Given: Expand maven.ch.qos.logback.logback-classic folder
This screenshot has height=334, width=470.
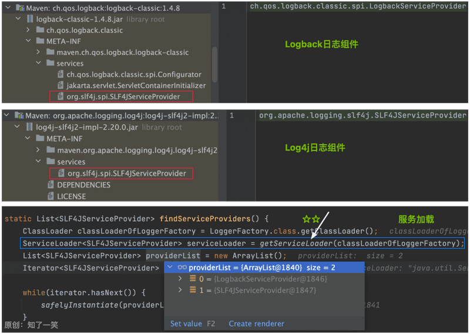Looking at the screenshot, I should point(38,52).
